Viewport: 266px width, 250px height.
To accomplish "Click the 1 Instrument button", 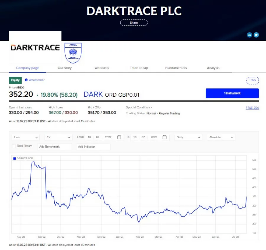I will click(232, 93).
